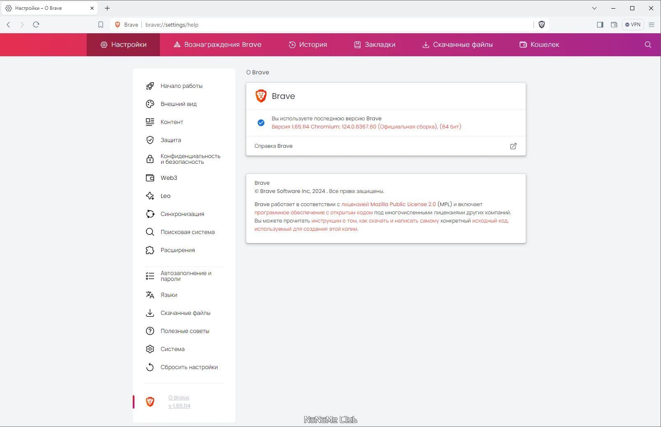Click the Синхронизация sync icon
This screenshot has width=661, height=427.
click(150, 214)
